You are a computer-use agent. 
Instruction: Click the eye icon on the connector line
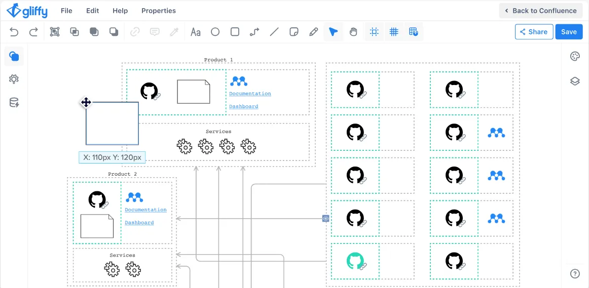[326, 218]
